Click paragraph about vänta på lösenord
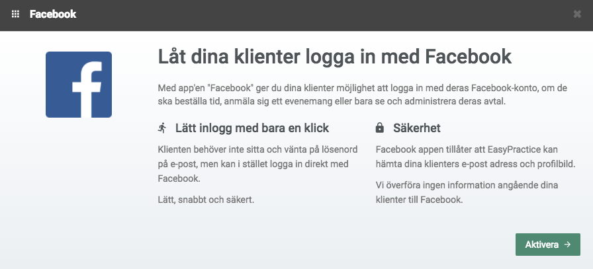 pos(257,164)
